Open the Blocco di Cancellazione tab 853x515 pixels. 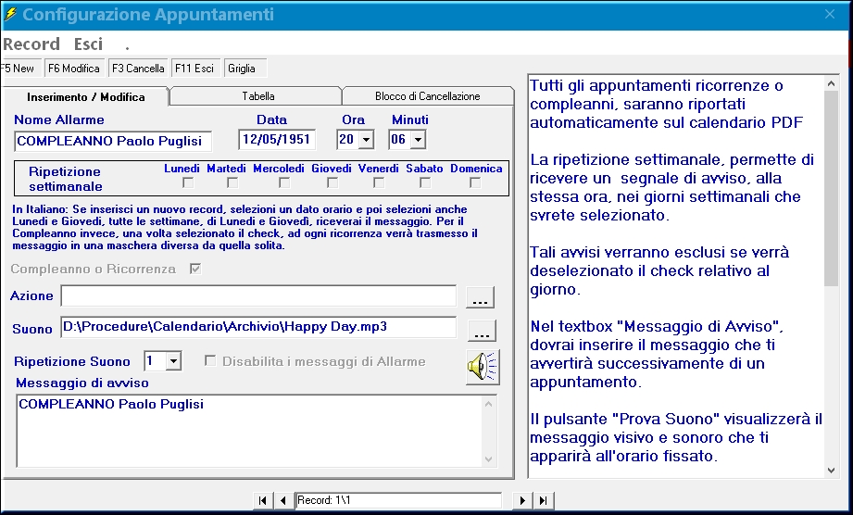[x=427, y=96]
